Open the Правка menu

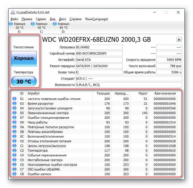(27, 19)
